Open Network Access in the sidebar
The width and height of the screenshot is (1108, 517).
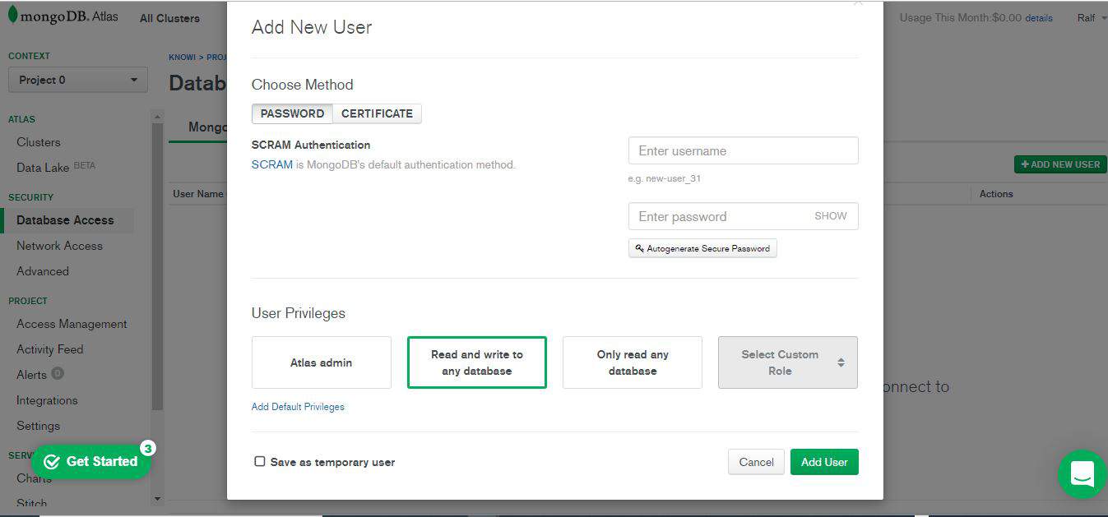59,245
